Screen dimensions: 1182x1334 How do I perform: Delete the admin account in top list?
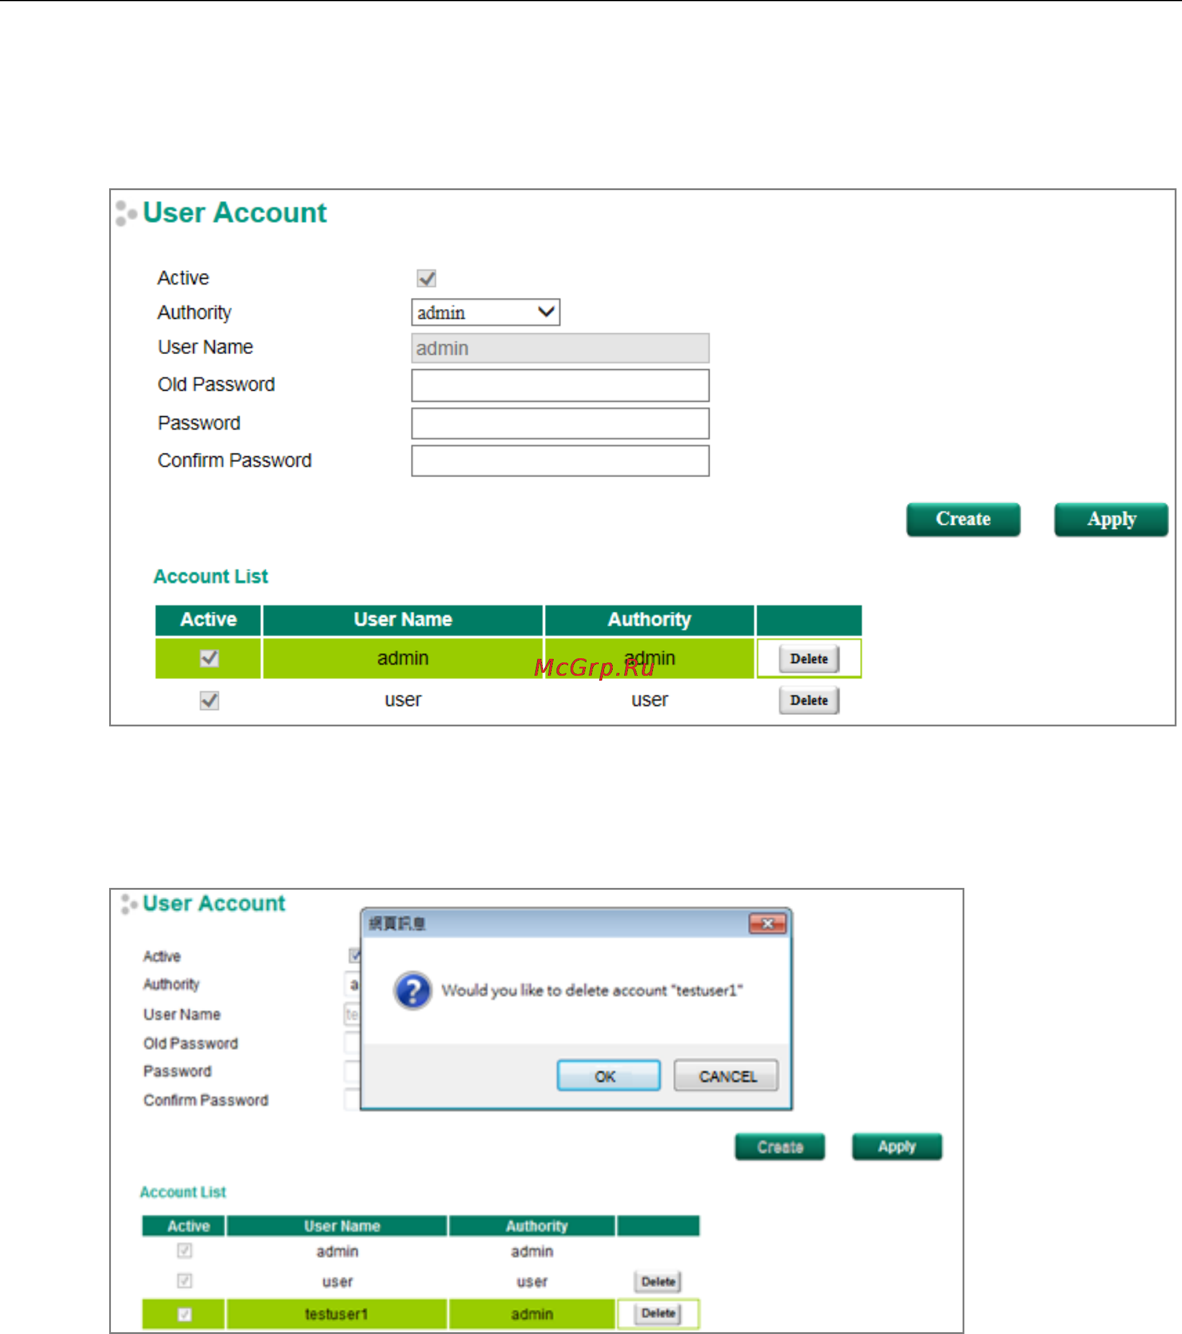tap(810, 659)
